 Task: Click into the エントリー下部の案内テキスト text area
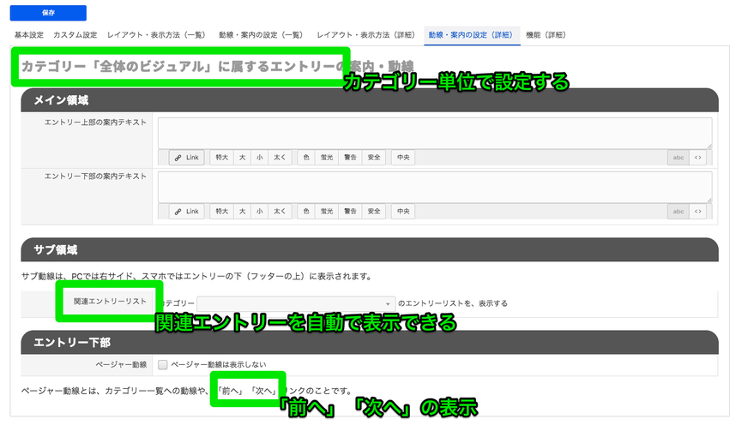[434, 187]
